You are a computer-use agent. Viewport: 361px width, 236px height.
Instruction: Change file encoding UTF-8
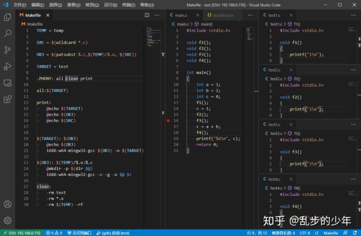305,233
